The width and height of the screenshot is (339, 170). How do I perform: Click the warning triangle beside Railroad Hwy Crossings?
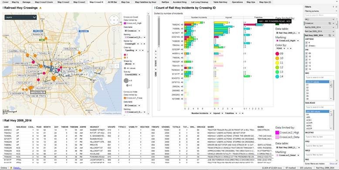pos(41,8)
